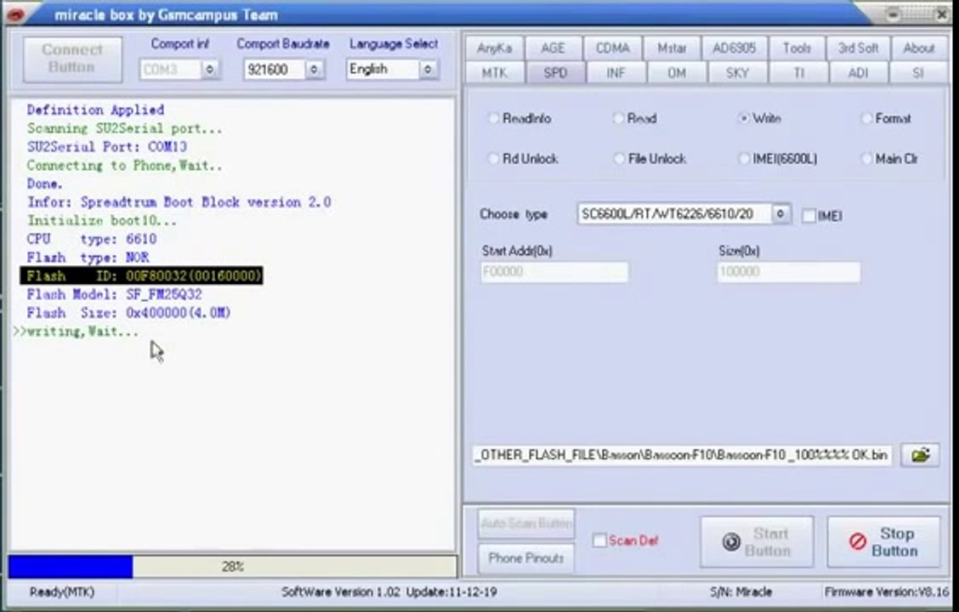Switch to the AnyKa tab
The image size is (959, 612).
pos(494,48)
